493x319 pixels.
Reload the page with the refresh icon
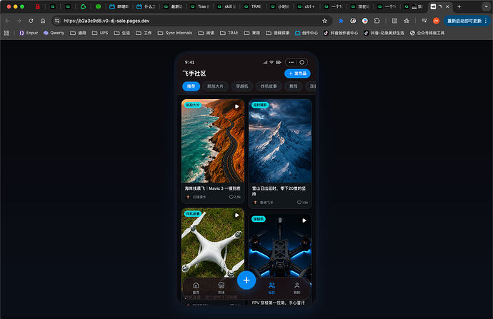pos(31,21)
